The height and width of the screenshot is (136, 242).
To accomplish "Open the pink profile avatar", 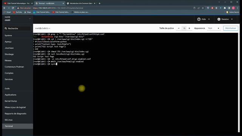I will point(233,8).
